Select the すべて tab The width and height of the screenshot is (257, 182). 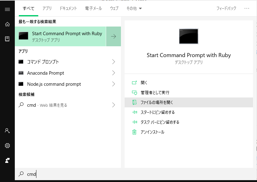click(28, 8)
